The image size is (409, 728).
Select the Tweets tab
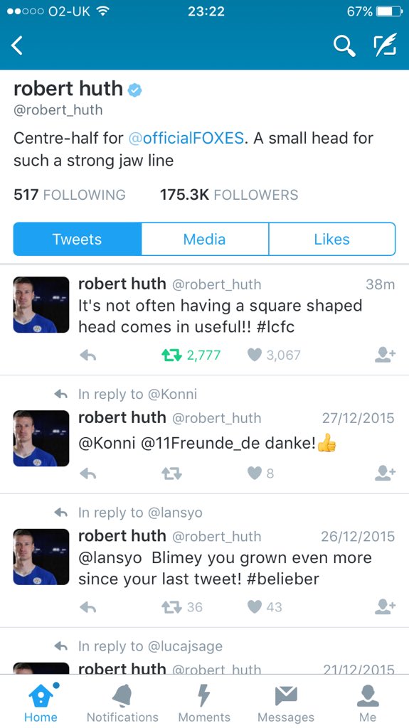pyautogui.click(x=77, y=239)
